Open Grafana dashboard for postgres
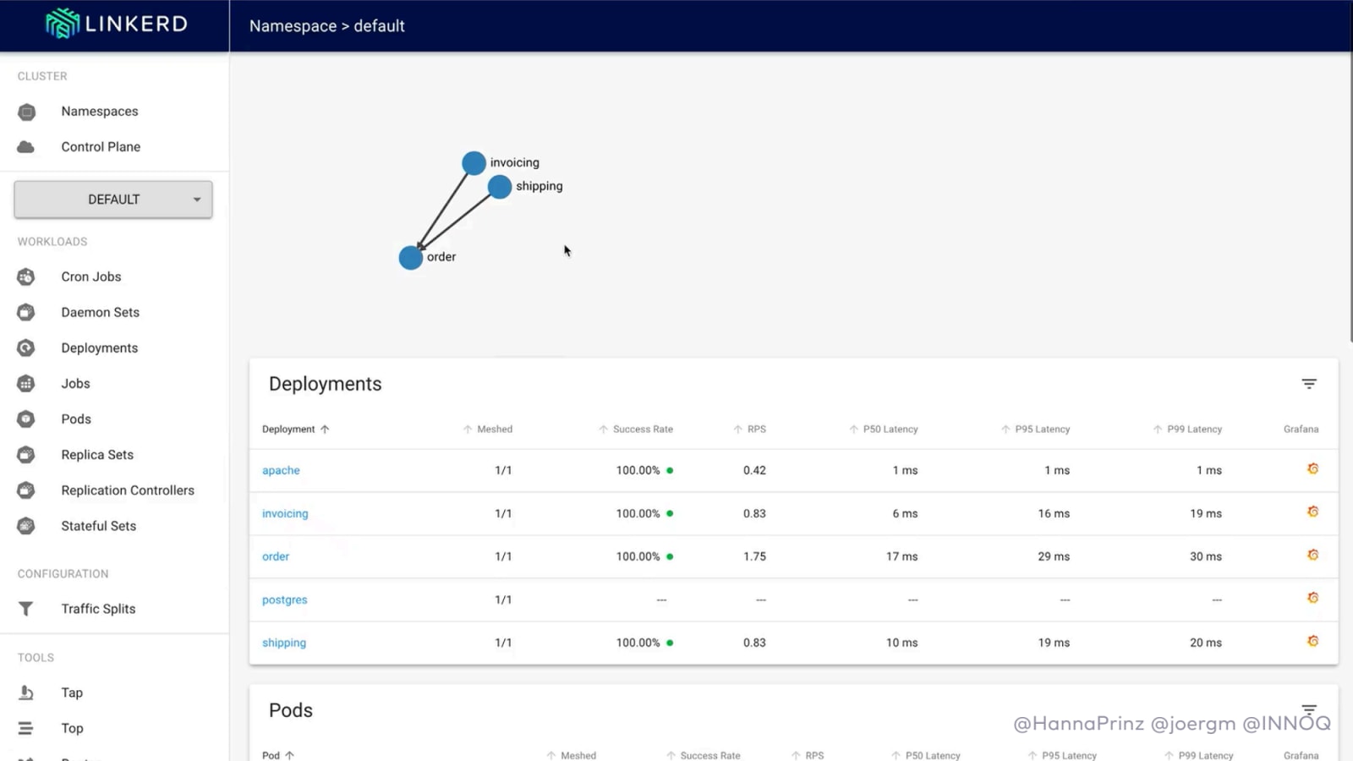Image resolution: width=1353 pixels, height=761 pixels. (x=1312, y=598)
